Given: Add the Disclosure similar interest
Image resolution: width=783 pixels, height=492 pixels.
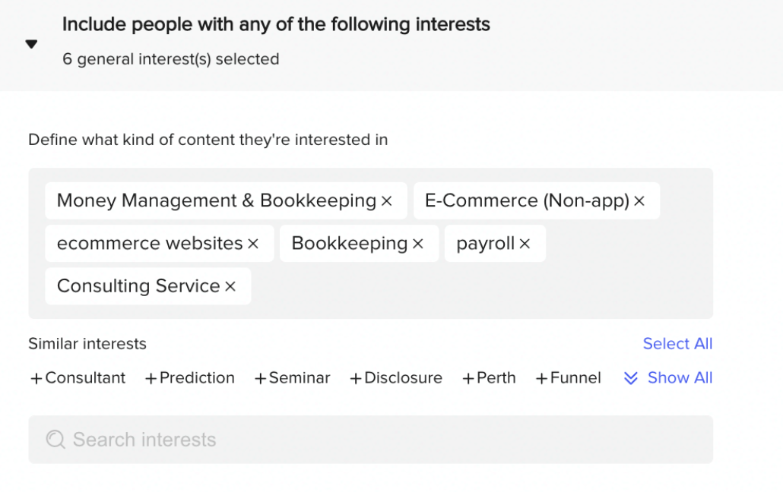Looking at the screenshot, I should click(x=395, y=378).
